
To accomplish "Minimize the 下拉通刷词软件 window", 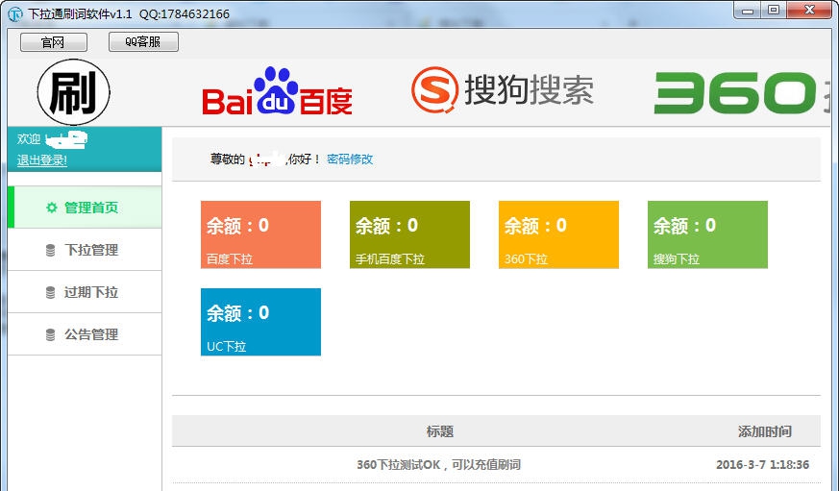I will click(748, 11).
